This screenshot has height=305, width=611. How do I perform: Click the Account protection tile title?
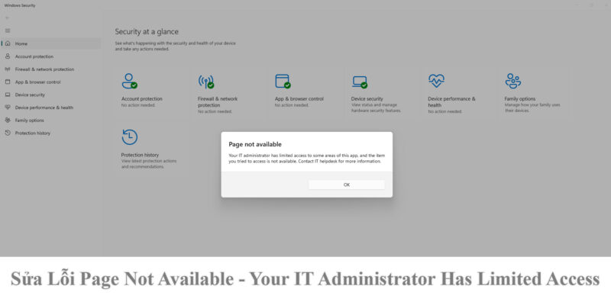tap(141, 99)
